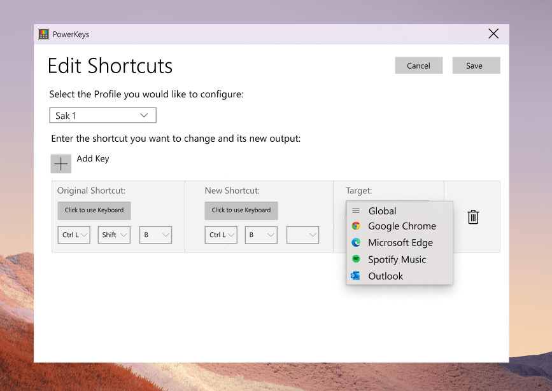Click the Spotify Music icon in the Target list
Viewport: 552px width, 391px height.
coord(356,259)
